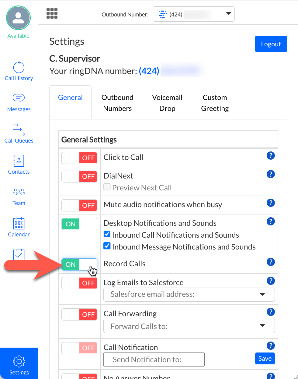Screen dimensions: 298x379
Task: Click the user avatar status icon
Action: 19,18
